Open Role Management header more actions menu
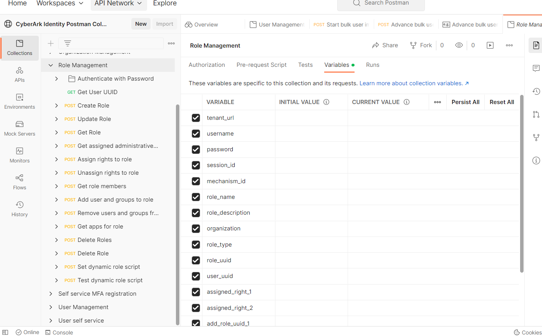This screenshot has height=336, width=542. tap(509, 45)
